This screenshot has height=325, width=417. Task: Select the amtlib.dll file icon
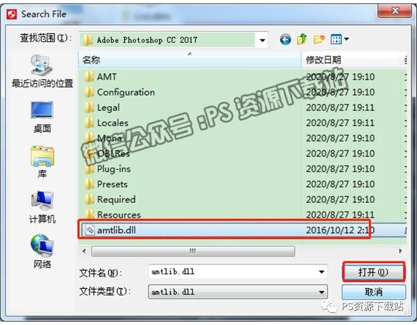coord(90,230)
